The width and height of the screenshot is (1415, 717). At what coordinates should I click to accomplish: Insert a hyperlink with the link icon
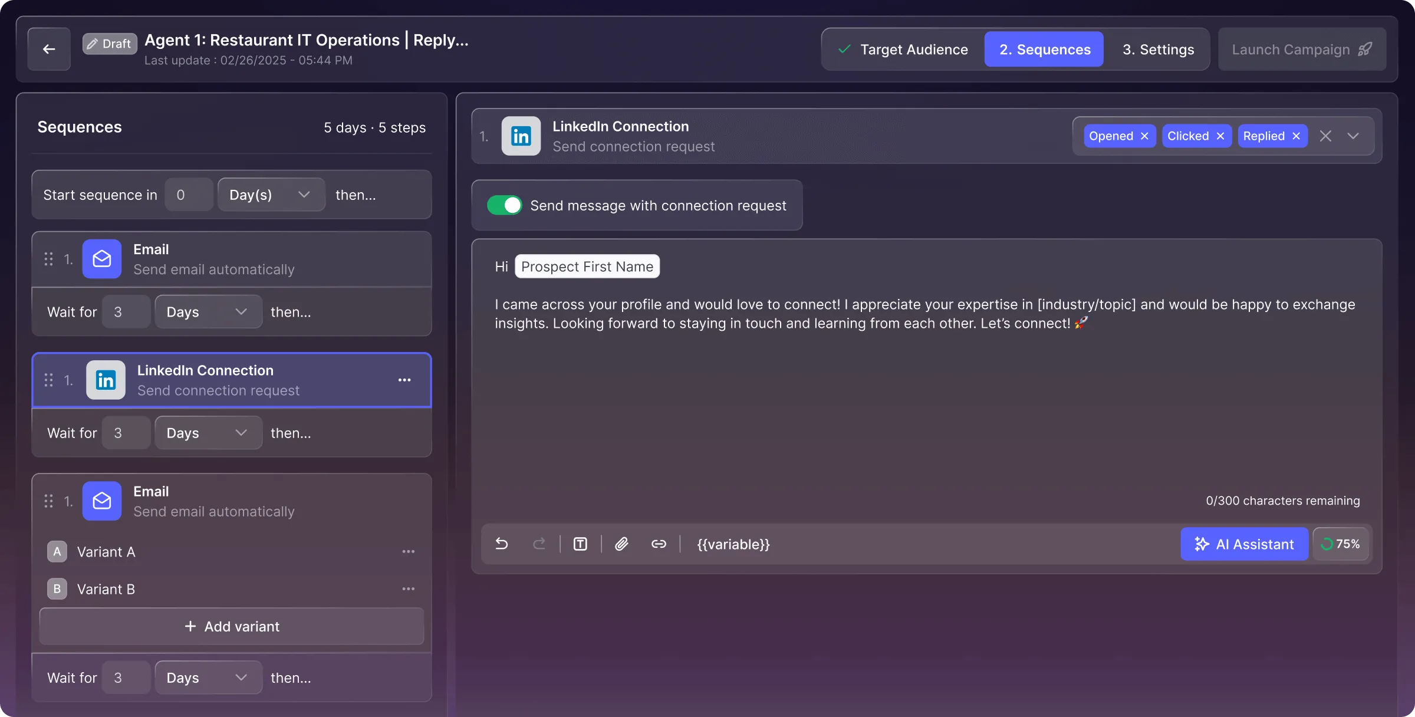659,544
